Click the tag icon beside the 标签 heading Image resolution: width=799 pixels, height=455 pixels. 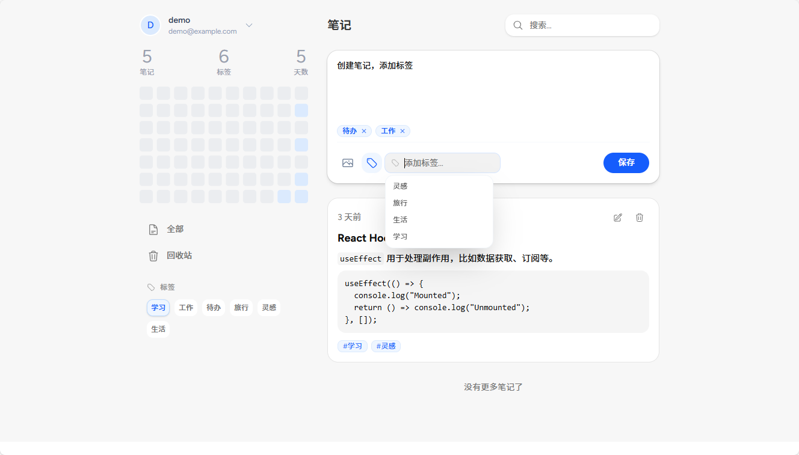pos(151,287)
